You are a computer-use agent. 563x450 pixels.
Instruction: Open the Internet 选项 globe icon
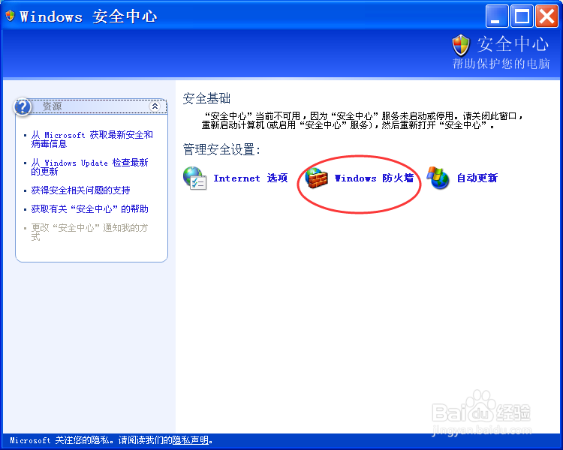194,178
